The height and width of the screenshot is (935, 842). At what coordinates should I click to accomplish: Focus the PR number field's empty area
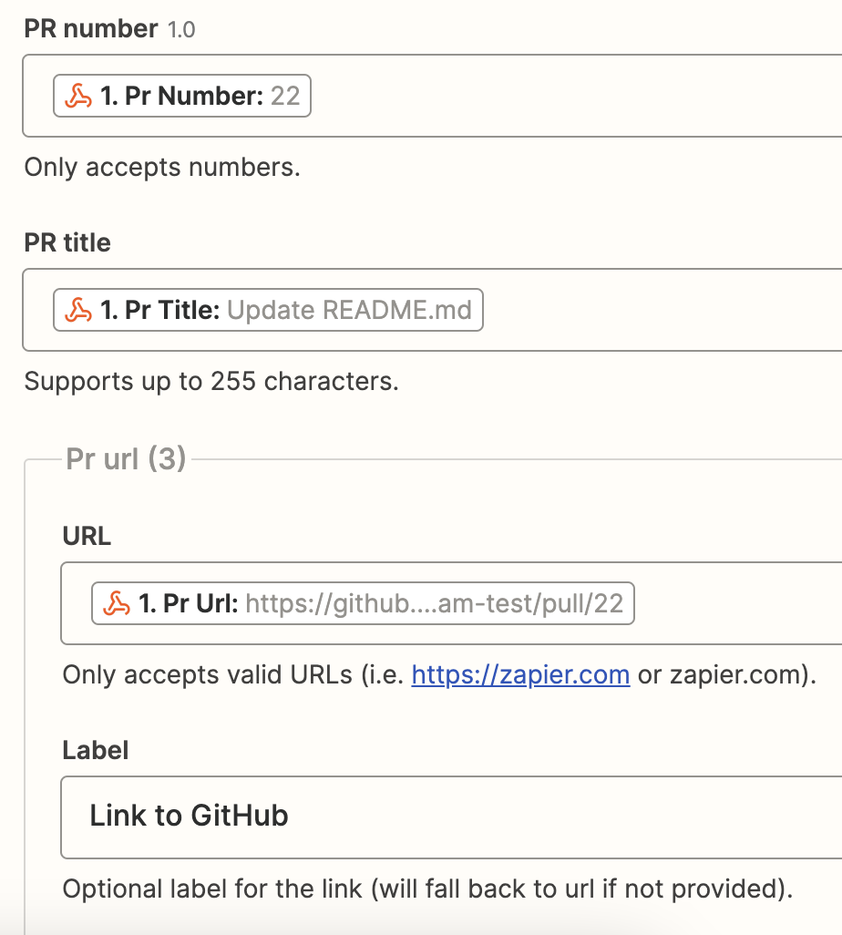pos(574,97)
